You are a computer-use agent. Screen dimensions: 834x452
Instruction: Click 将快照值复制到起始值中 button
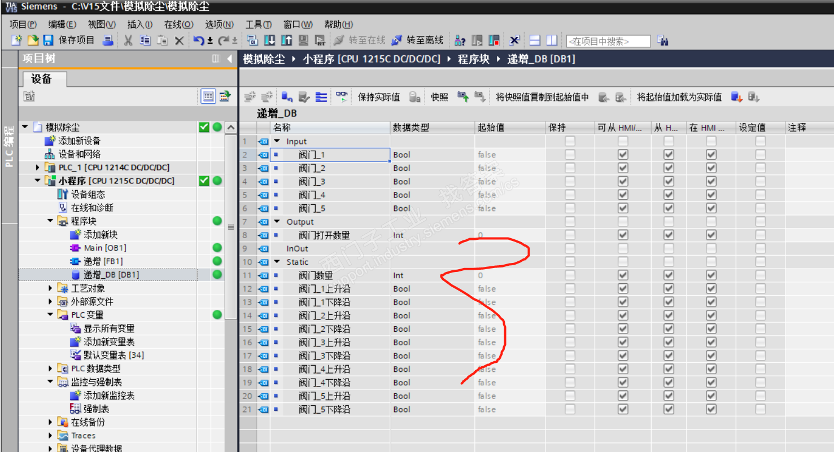(543, 97)
